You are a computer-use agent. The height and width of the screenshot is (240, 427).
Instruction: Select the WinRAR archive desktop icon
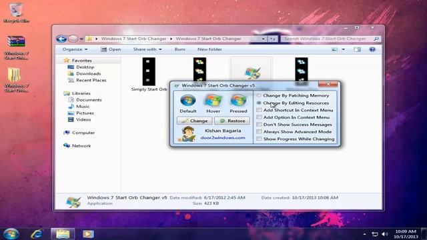pos(16,48)
